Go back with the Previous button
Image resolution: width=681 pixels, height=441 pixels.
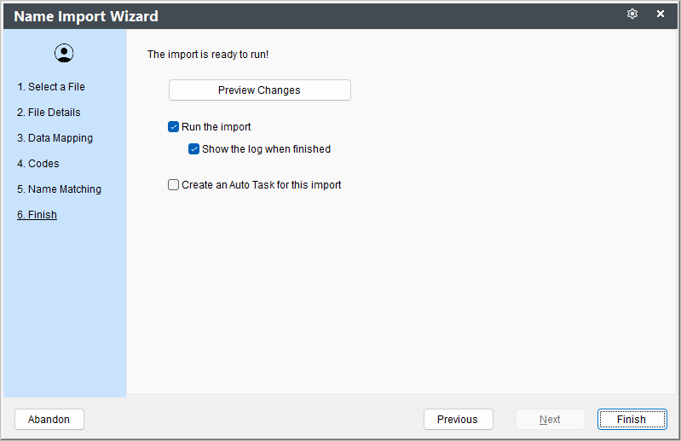click(x=459, y=420)
